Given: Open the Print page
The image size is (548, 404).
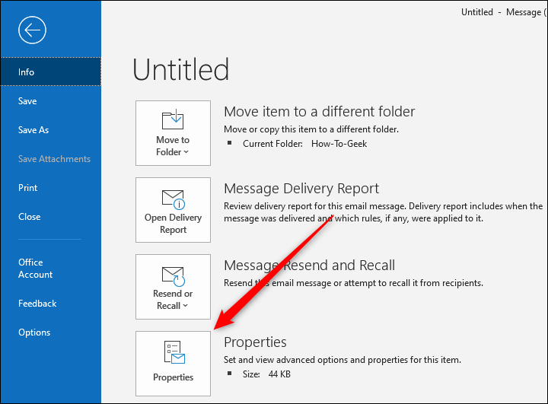Looking at the screenshot, I should [28, 188].
